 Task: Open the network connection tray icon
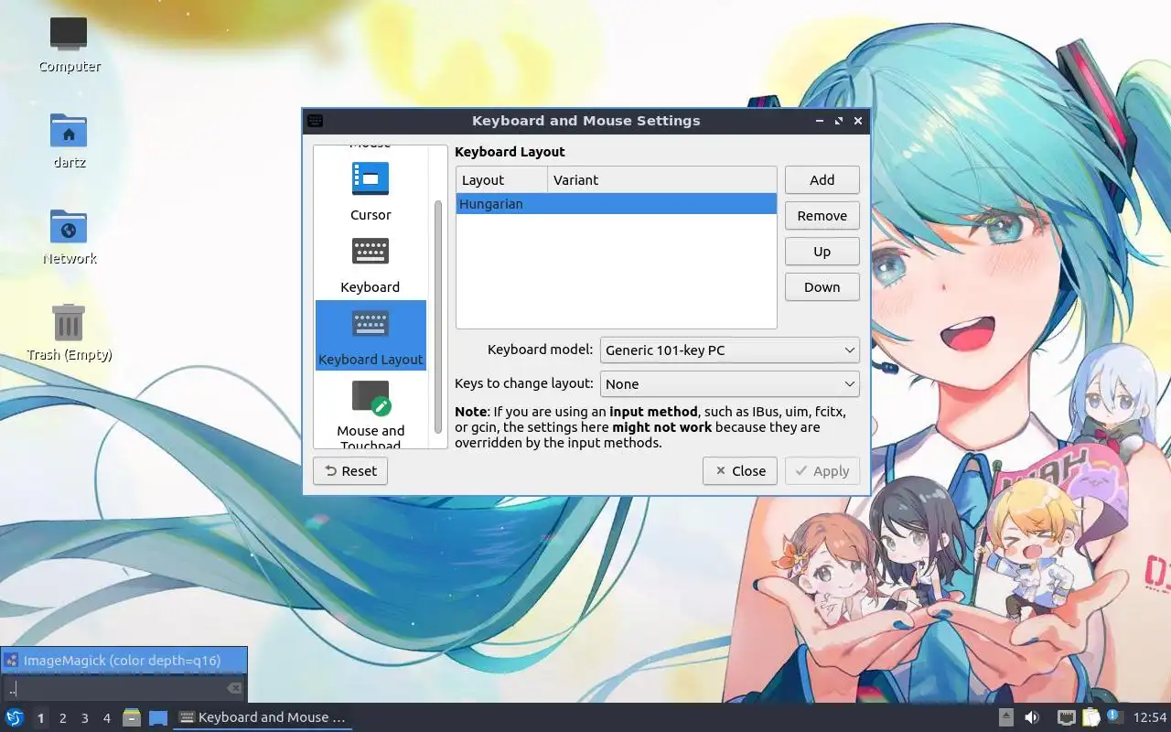pyautogui.click(x=1066, y=717)
